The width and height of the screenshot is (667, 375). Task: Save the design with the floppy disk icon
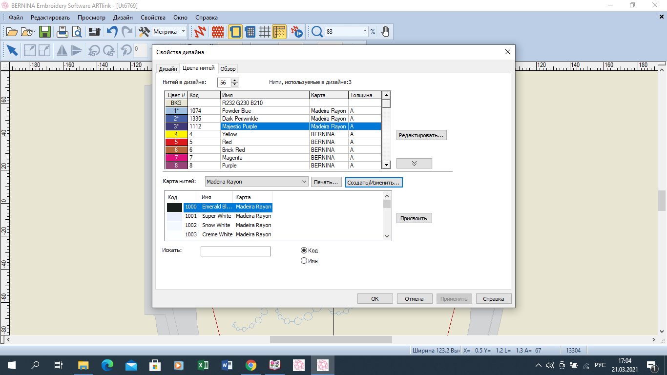coord(45,32)
